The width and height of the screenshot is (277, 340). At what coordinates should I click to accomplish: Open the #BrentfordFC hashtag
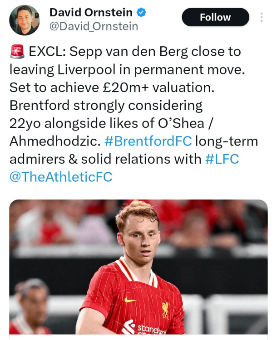(148, 141)
